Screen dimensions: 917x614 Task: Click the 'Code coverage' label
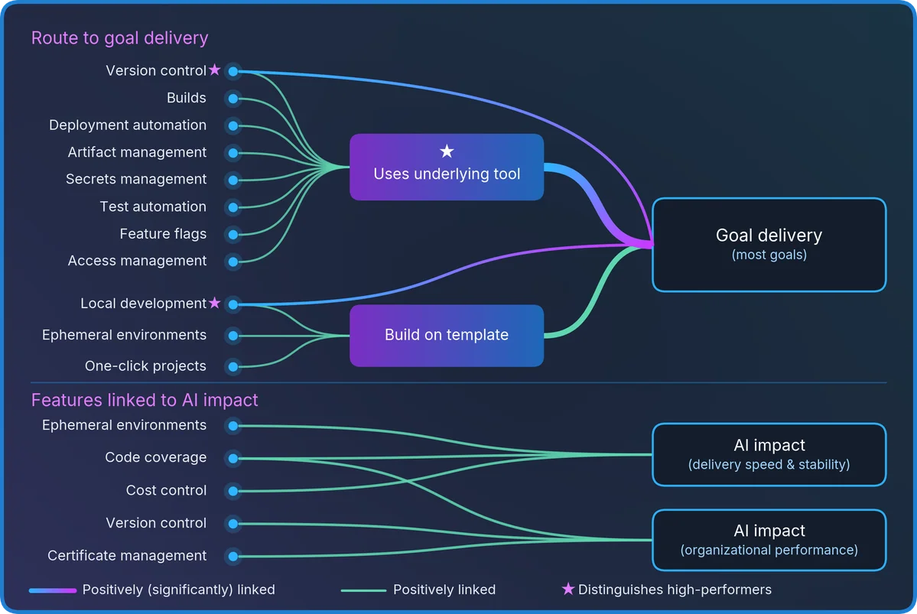[x=155, y=457]
